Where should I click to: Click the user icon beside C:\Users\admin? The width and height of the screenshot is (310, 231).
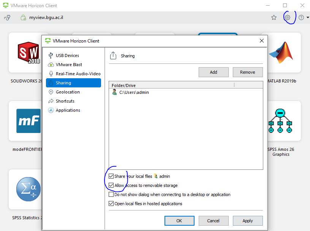[x=114, y=92]
